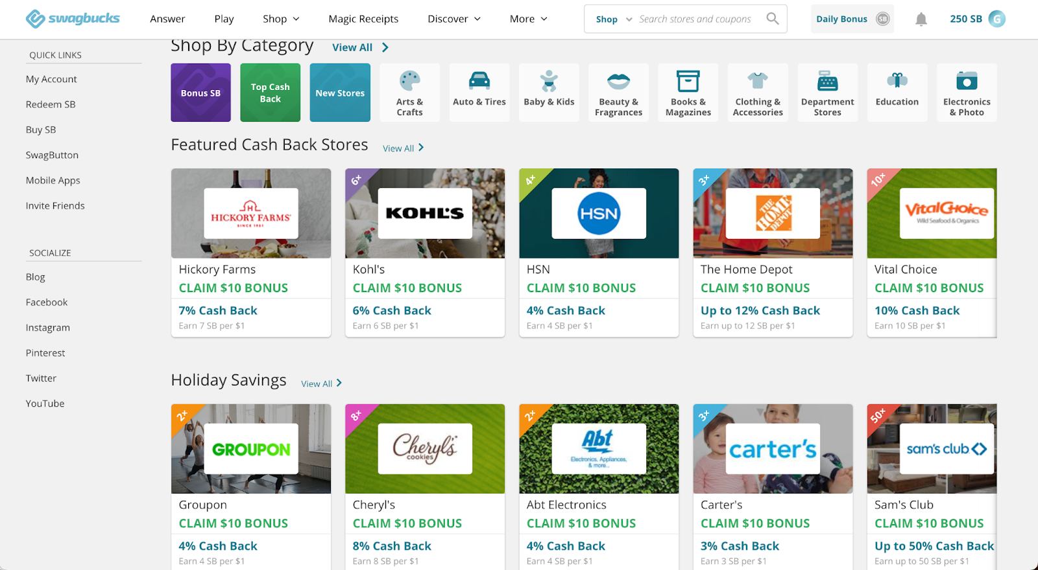The width and height of the screenshot is (1038, 570).
Task: Click CLAIM $10 BONUS under HSN
Action: coord(581,288)
